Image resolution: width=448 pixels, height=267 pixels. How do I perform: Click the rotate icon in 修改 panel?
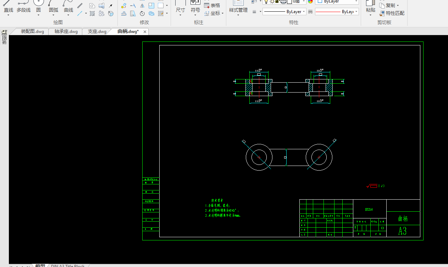point(142,14)
